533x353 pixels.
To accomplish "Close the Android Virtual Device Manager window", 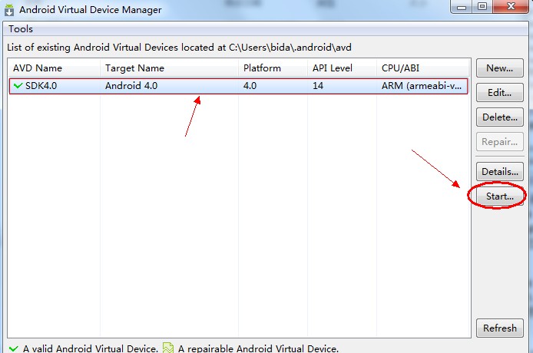I will click(x=511, y=6).
